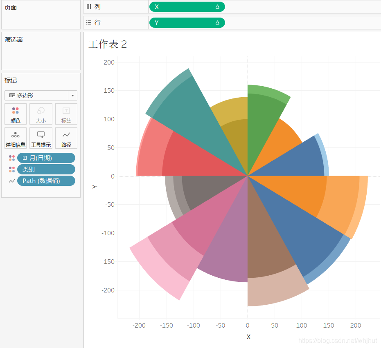Click the Y axis title left of chart
The width and height of the screenshot is (381, 348).
coord(95,187)
